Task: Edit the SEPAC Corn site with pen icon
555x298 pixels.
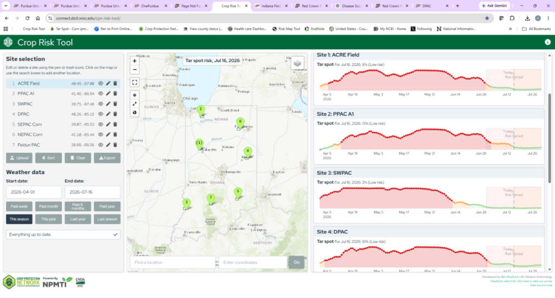Action: pyautogui.click(x=108, y=125)
